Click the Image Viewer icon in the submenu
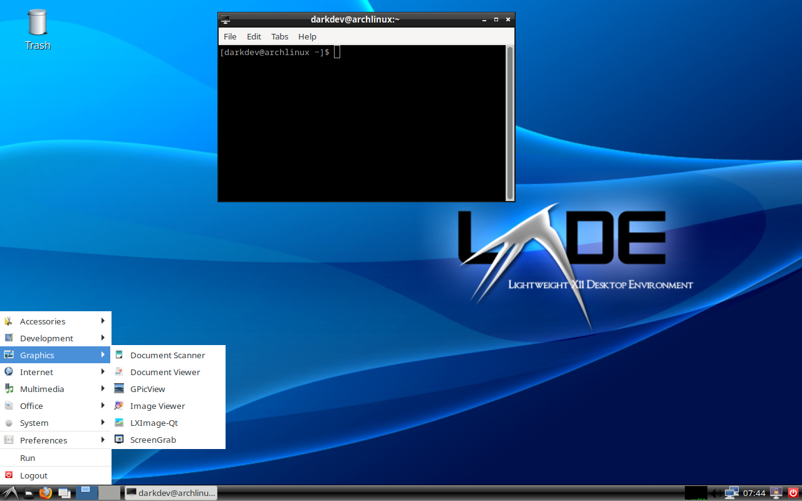Screen dimensions: 802x501 pos(119,406)
